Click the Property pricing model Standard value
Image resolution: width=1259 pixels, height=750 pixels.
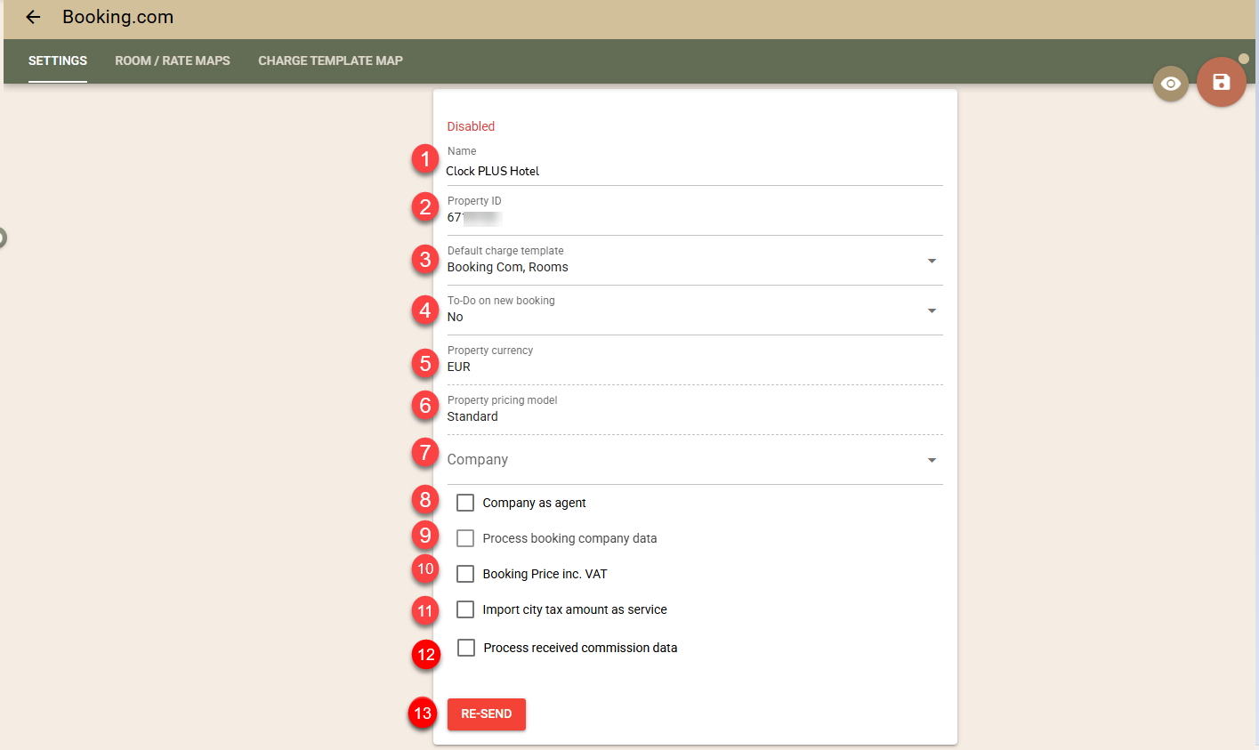[472, 416]
